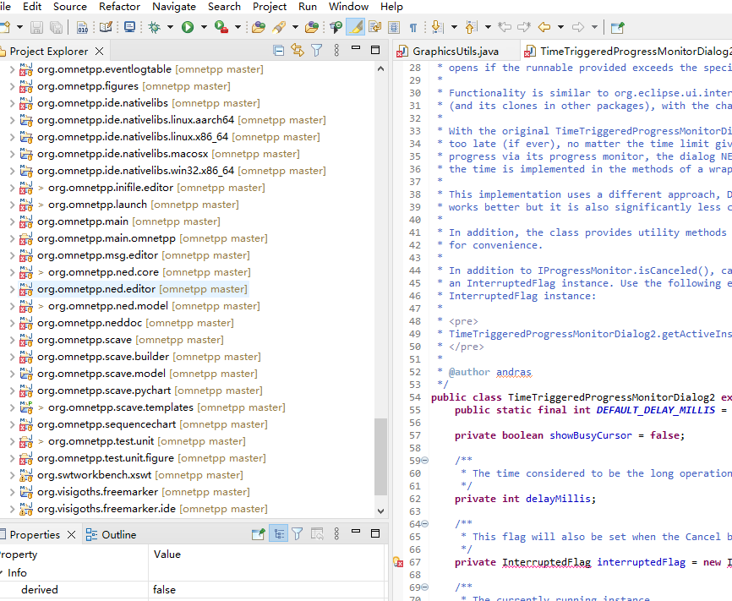Click Previous Annotation up-arrow icon
The width and height of the screenshot is (732, 601).
[x=471, y=27]
